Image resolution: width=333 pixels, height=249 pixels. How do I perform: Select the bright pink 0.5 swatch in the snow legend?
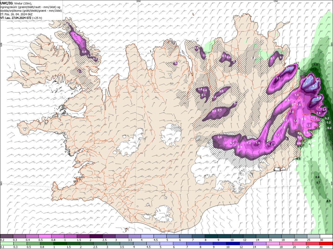(x=45, y=236)
